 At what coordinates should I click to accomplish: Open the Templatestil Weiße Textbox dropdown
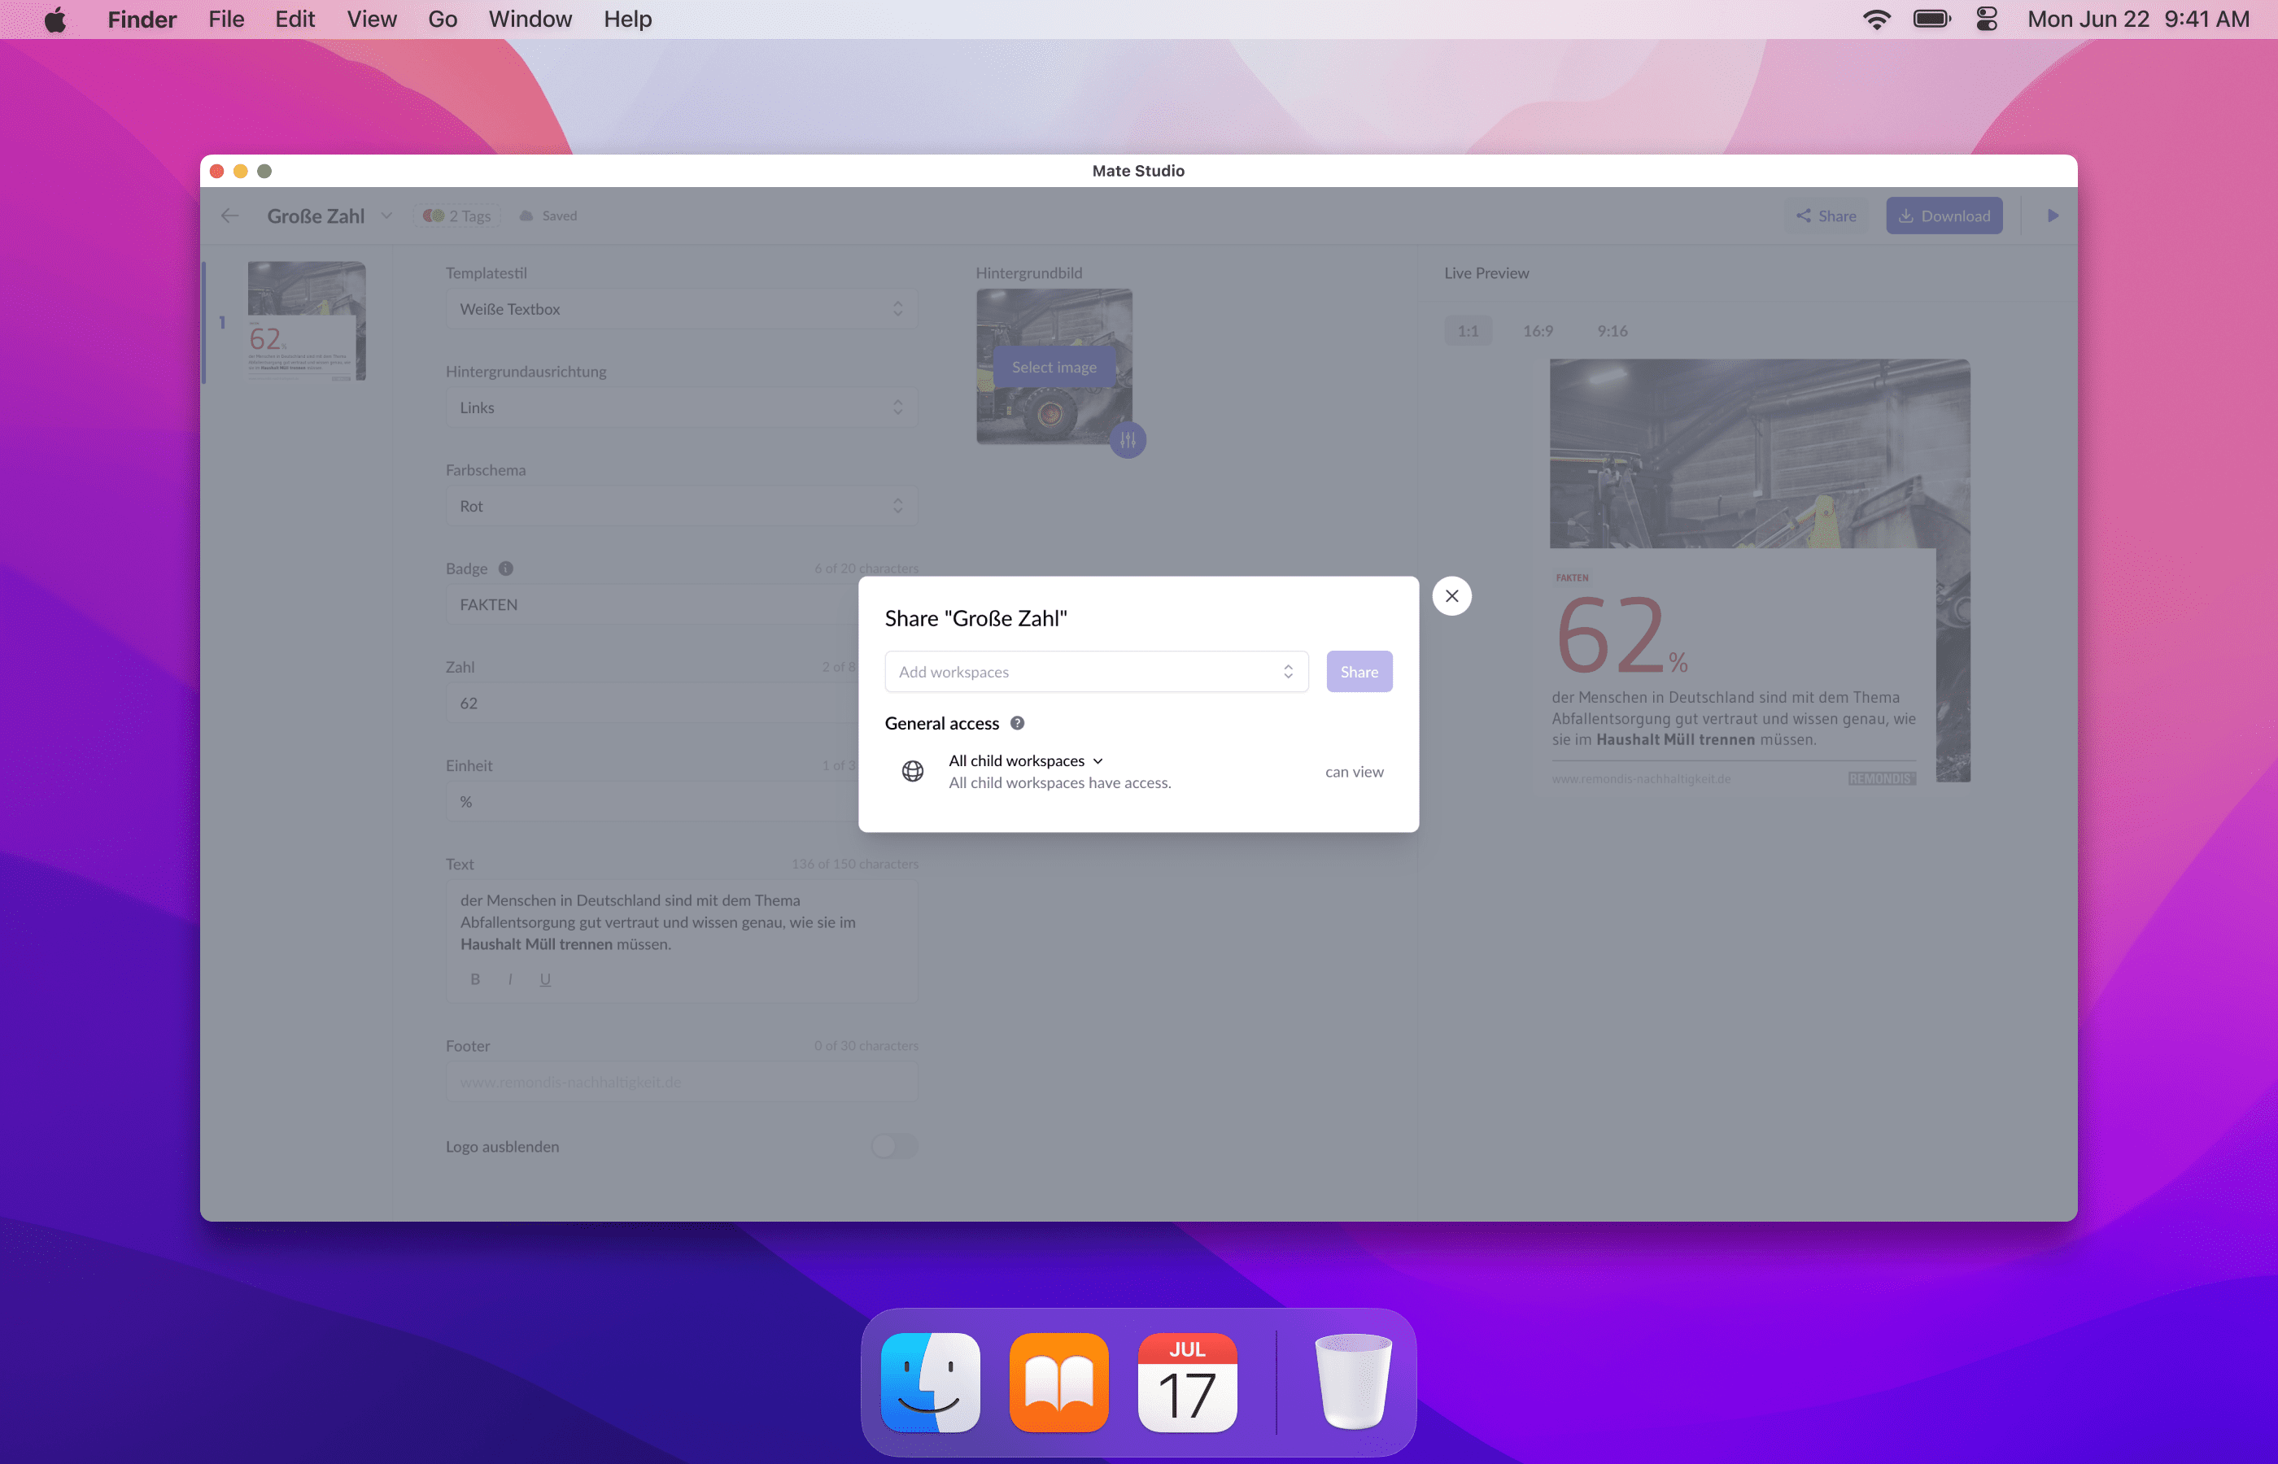point(682,309)
